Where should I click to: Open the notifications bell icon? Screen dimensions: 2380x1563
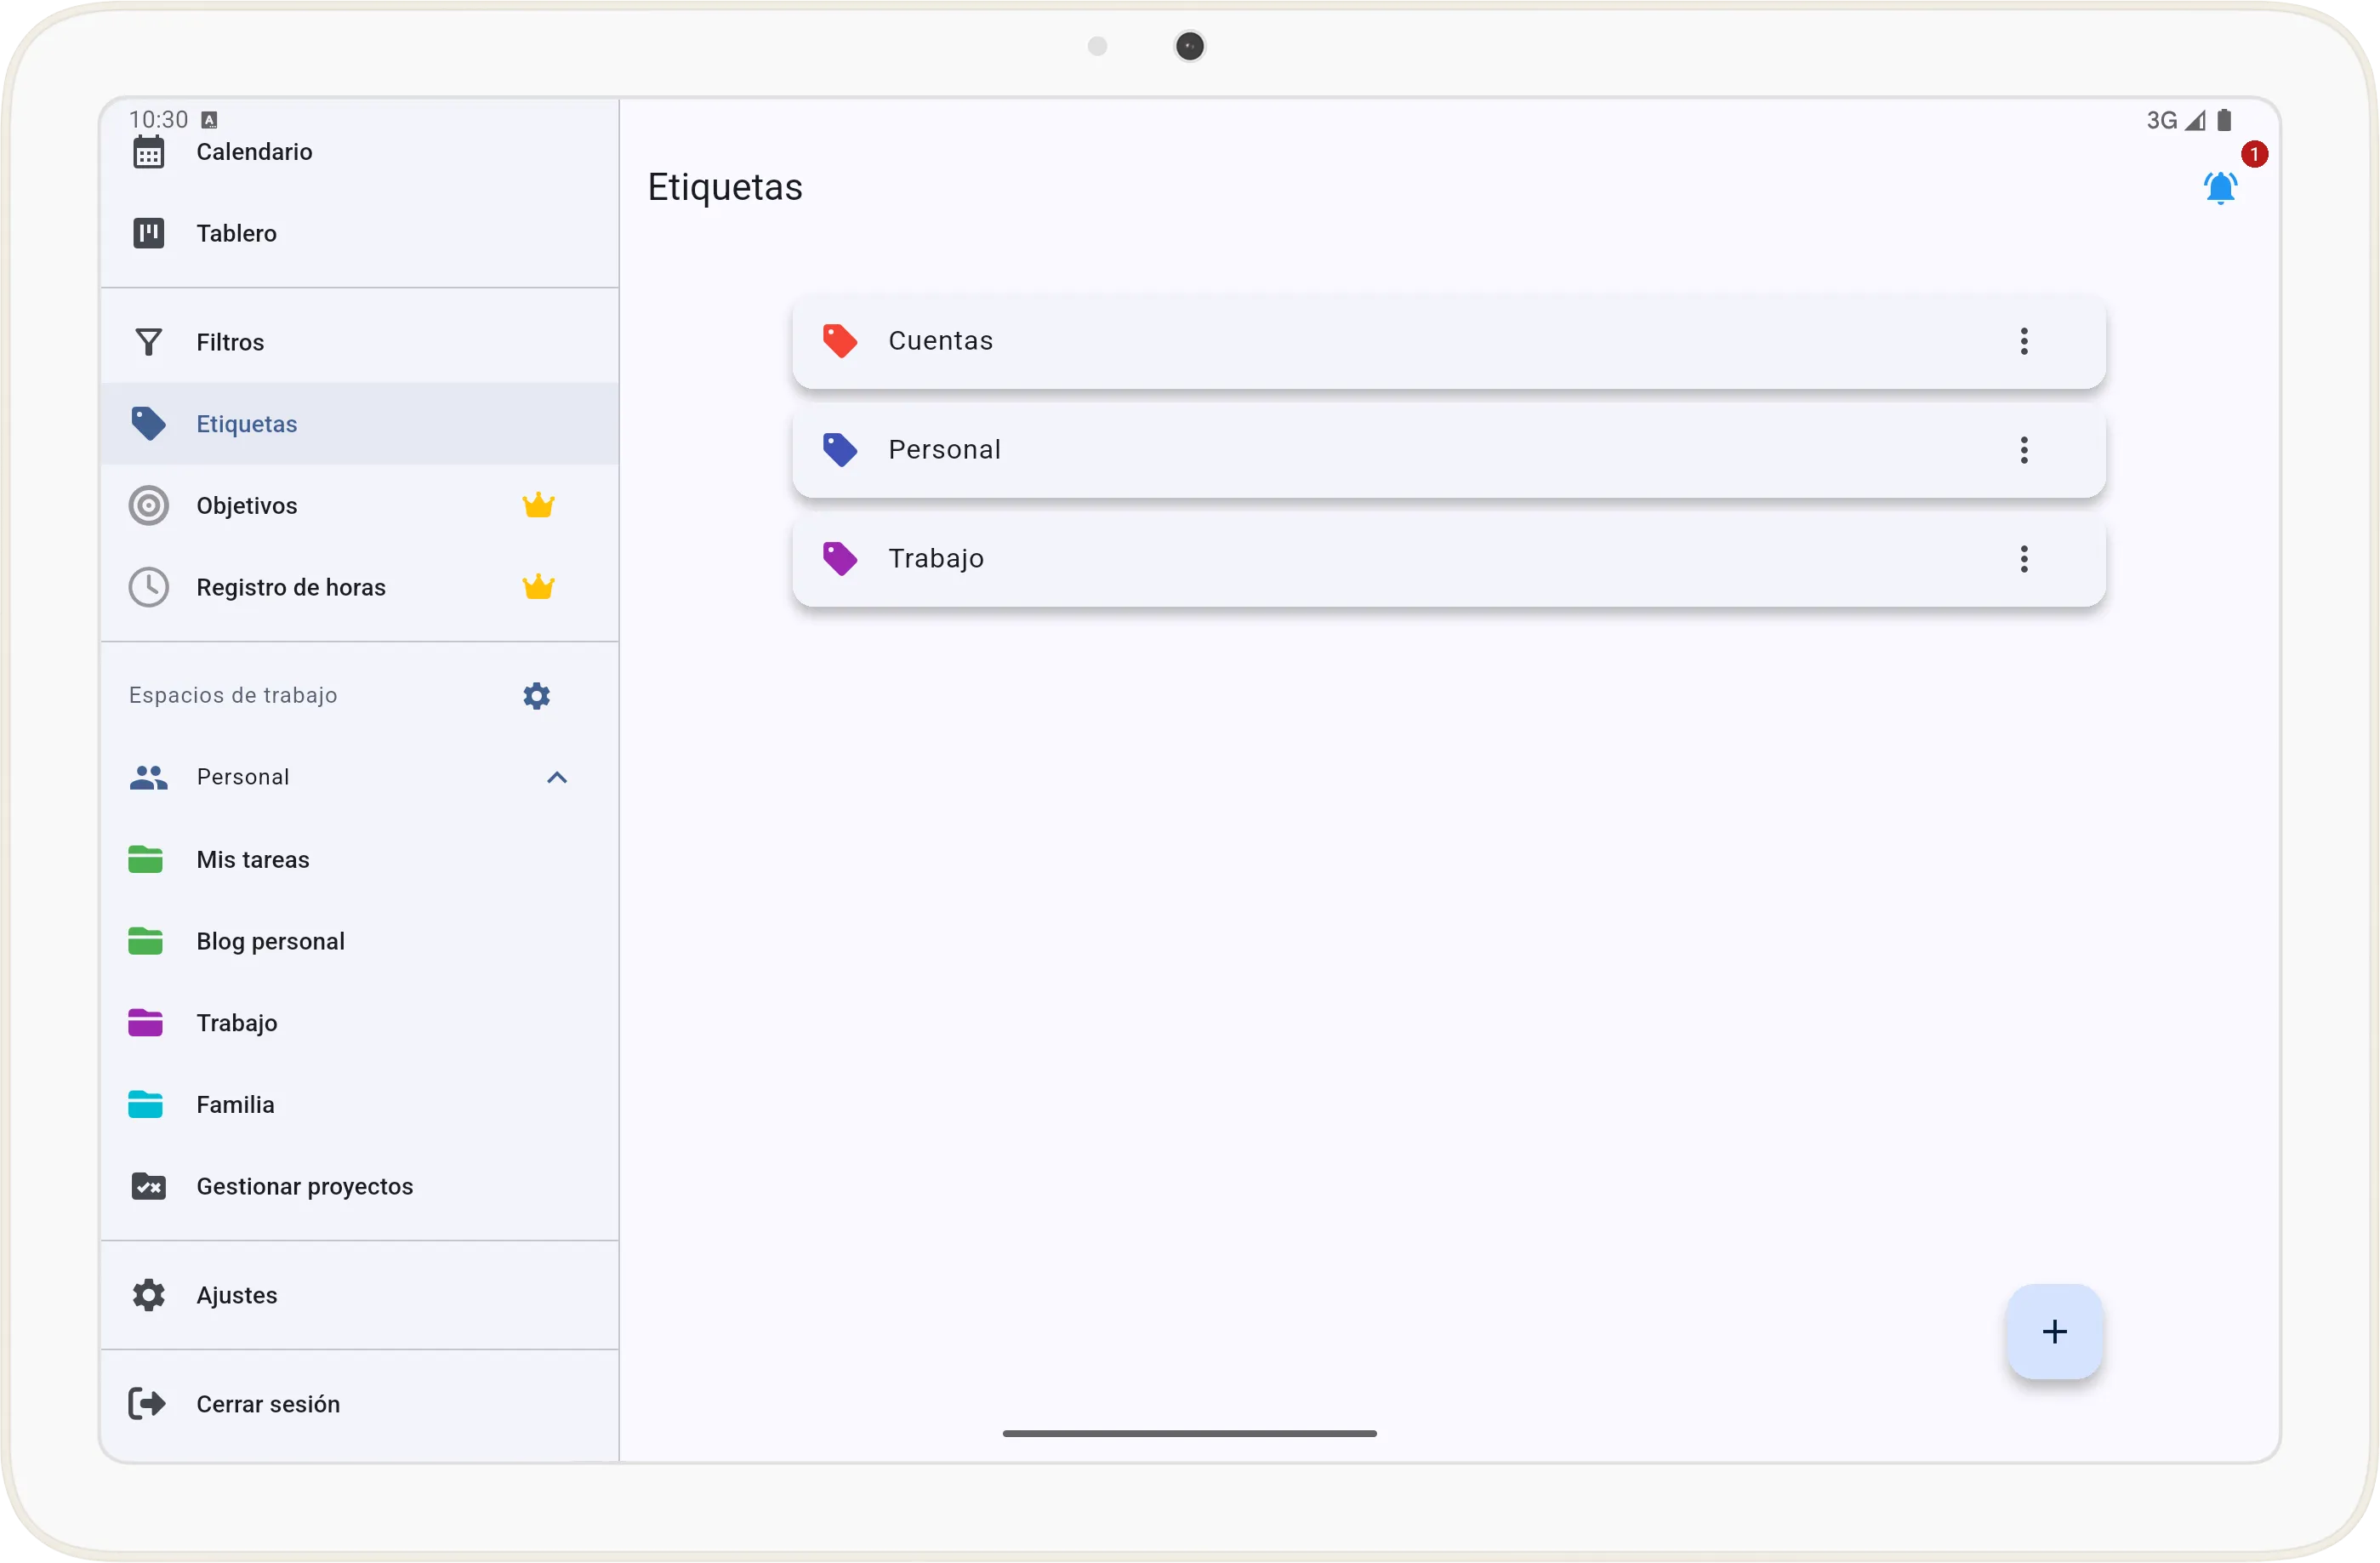(x=2219, y=187)
